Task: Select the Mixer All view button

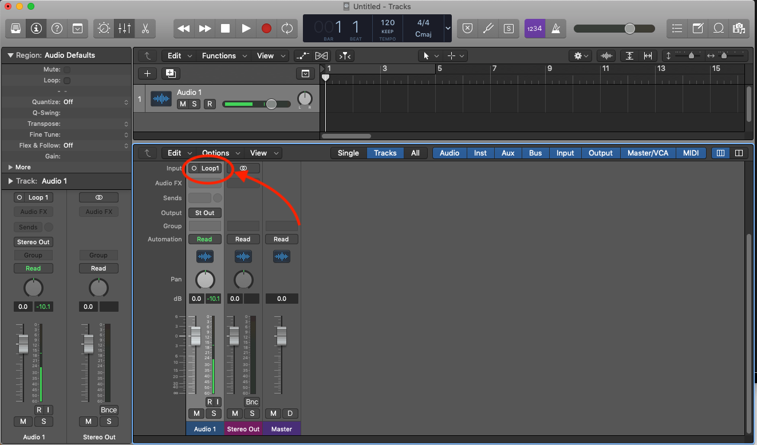Action: pos(415,153)
